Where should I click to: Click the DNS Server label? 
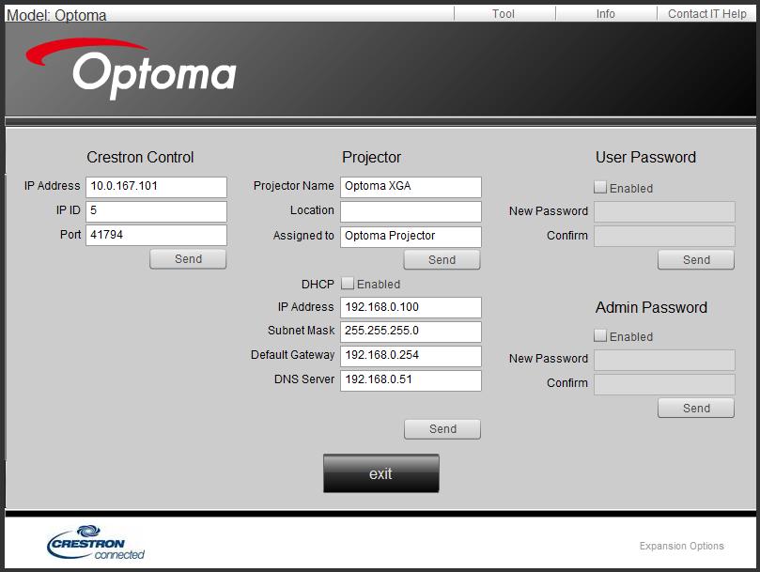tap(303, 379)
